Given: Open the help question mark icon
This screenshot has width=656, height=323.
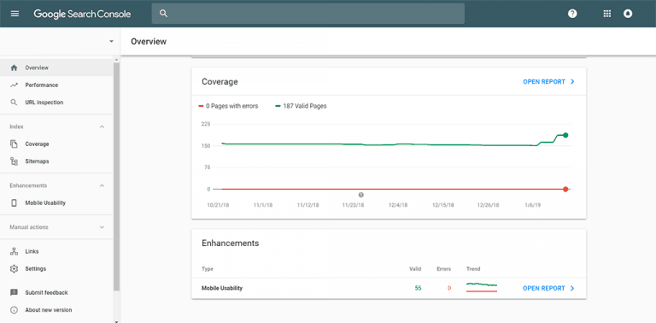Looking at the screenshot, I should [572, 14].
